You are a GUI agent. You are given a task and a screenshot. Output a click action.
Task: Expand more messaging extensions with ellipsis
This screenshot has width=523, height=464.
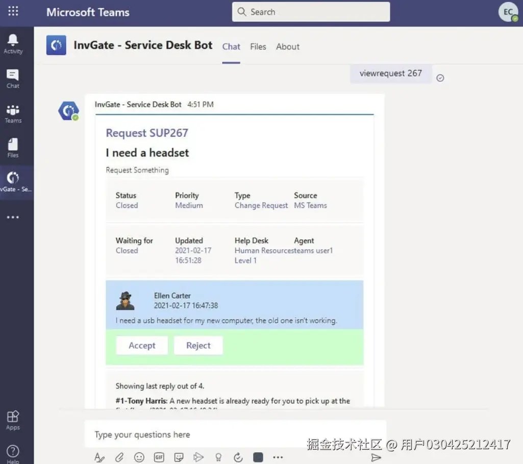pos(278,457)
